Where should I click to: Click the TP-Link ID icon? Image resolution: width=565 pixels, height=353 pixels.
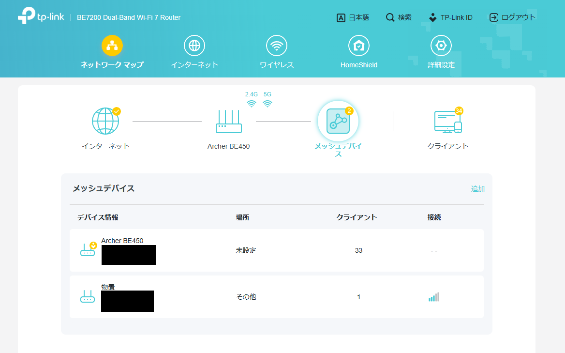point(433,17)
